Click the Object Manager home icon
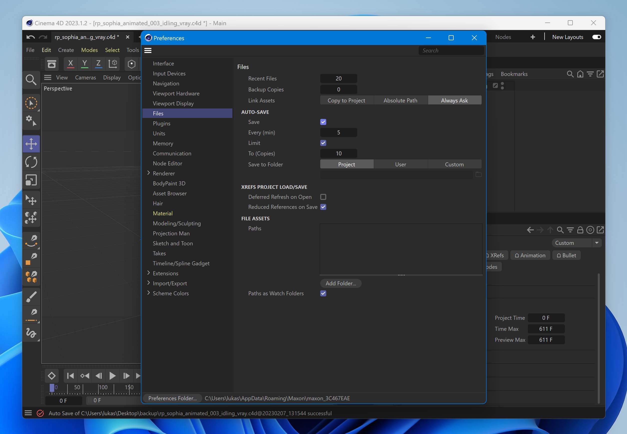The height and width of the screenshot is (434, 627). pos(580,74)
